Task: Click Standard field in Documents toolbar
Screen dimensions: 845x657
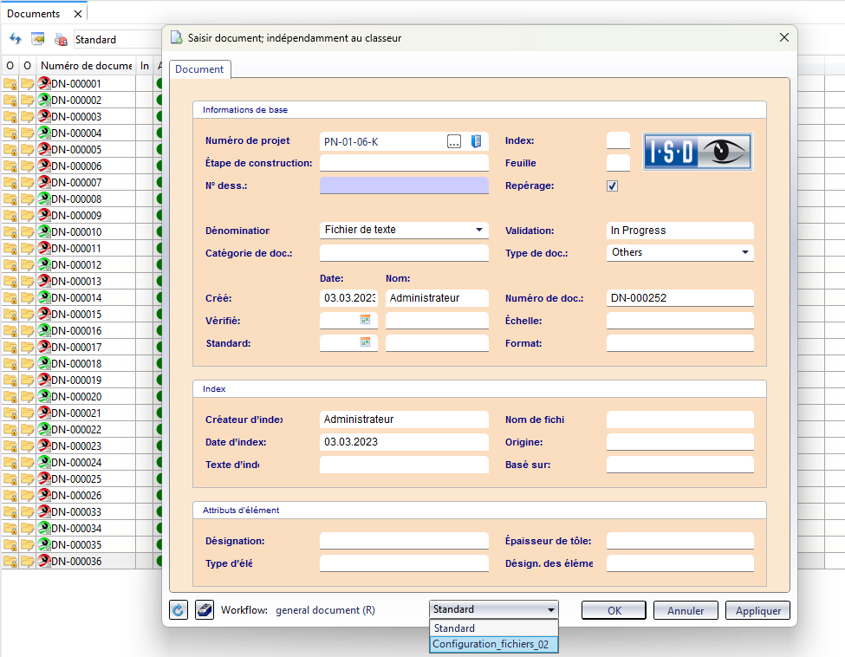Action: point(118,39)
